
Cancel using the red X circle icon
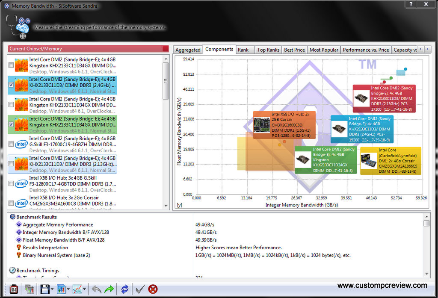tap(153, 289)
